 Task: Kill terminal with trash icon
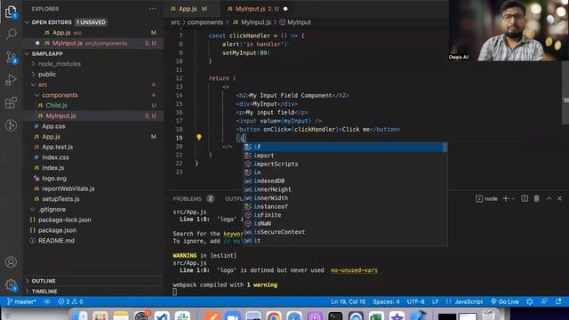[x=537, y=198]
